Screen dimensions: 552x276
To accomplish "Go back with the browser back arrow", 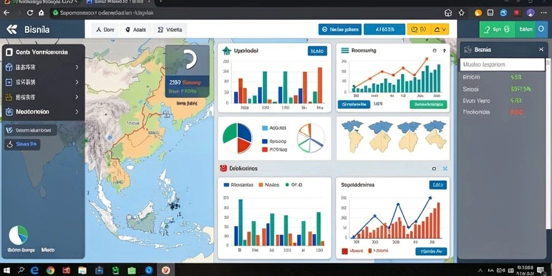I will [x=6, y=13].
